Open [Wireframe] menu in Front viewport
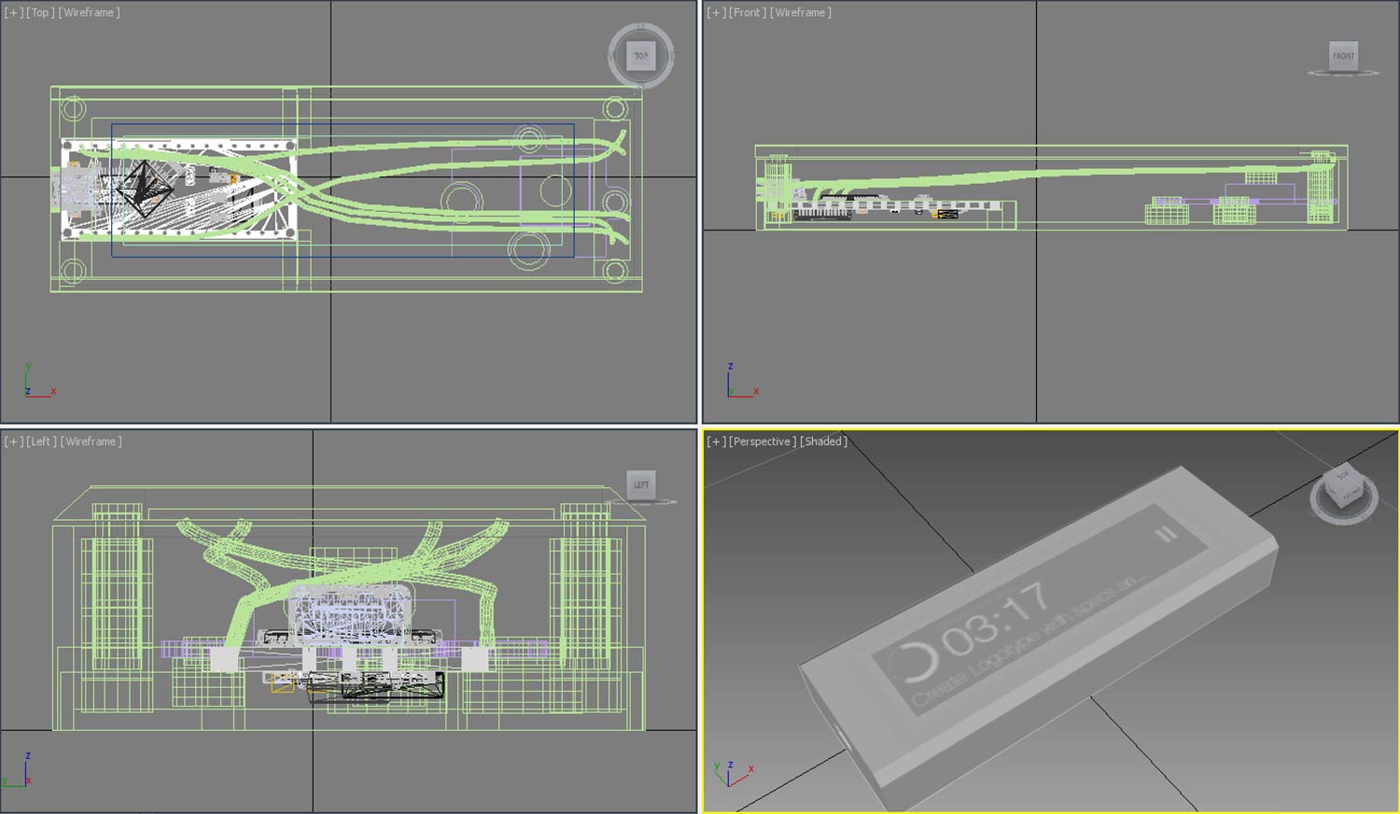This screenshot has height=814, width=1400. click(x=800, y=13)
